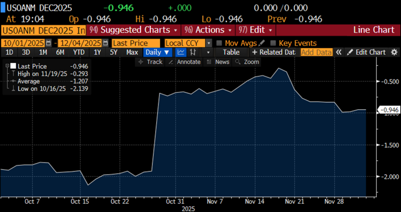Click the -1.500 y-axis label

tap(390, 145)
